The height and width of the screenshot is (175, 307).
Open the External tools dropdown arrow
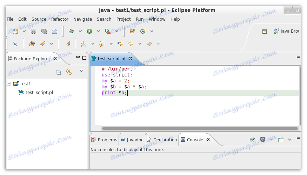[117, 31]
